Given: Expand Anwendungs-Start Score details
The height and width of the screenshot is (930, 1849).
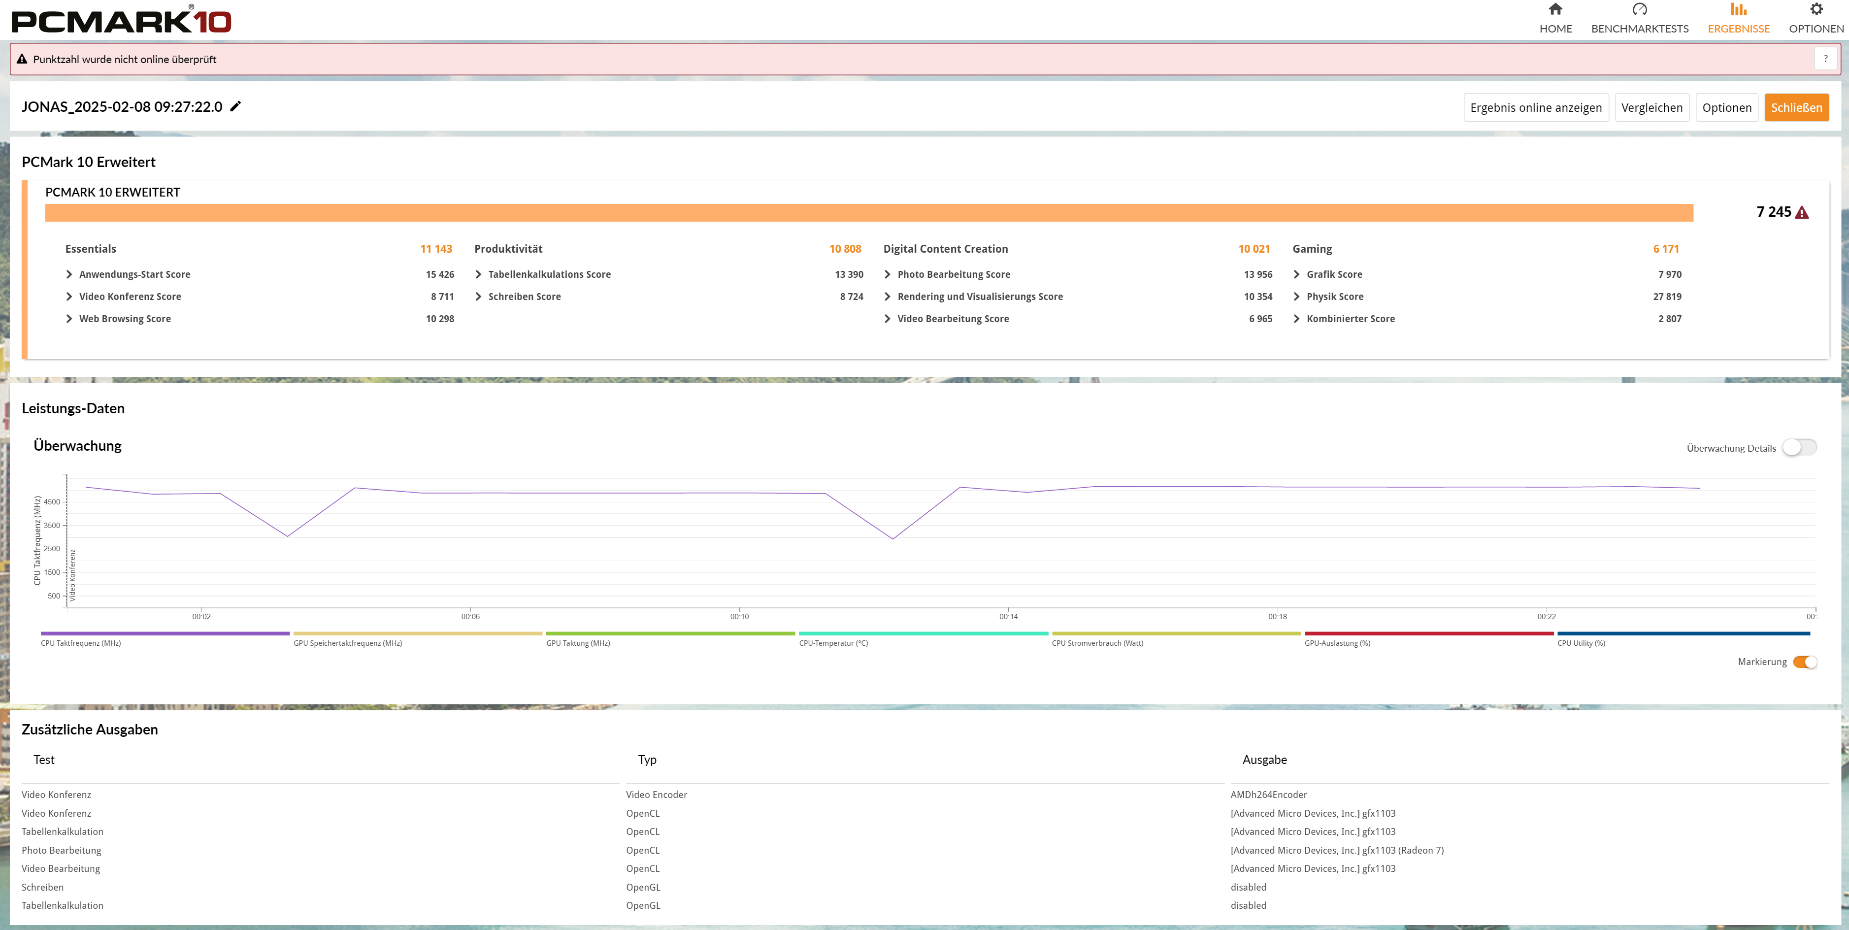Looking at the screenshot, I should click(69, 274).
